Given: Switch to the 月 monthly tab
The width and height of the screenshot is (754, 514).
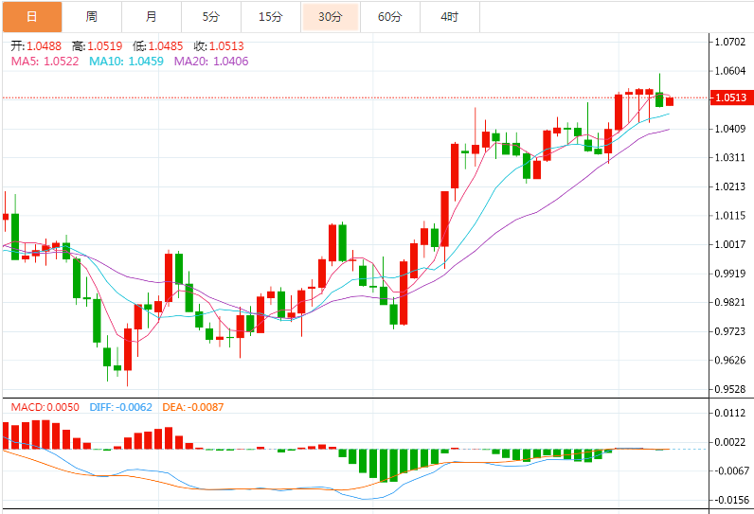Looking at the screenshot, I should click(151, 17).
